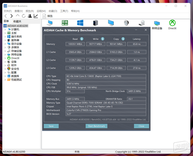The height and width of the screenshot is (156, 193).
Task: Click the BIOS Version field showing 5.27
Action: [x=106, y=114]
